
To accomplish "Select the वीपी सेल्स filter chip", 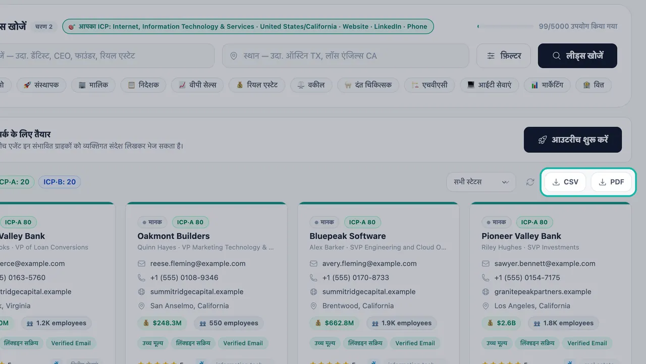I will [x=197, y=85].
